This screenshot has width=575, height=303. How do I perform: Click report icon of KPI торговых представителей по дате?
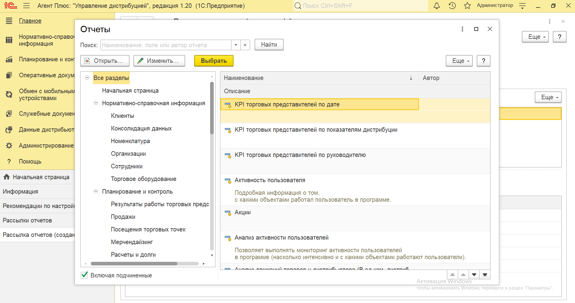click(228, 105)
